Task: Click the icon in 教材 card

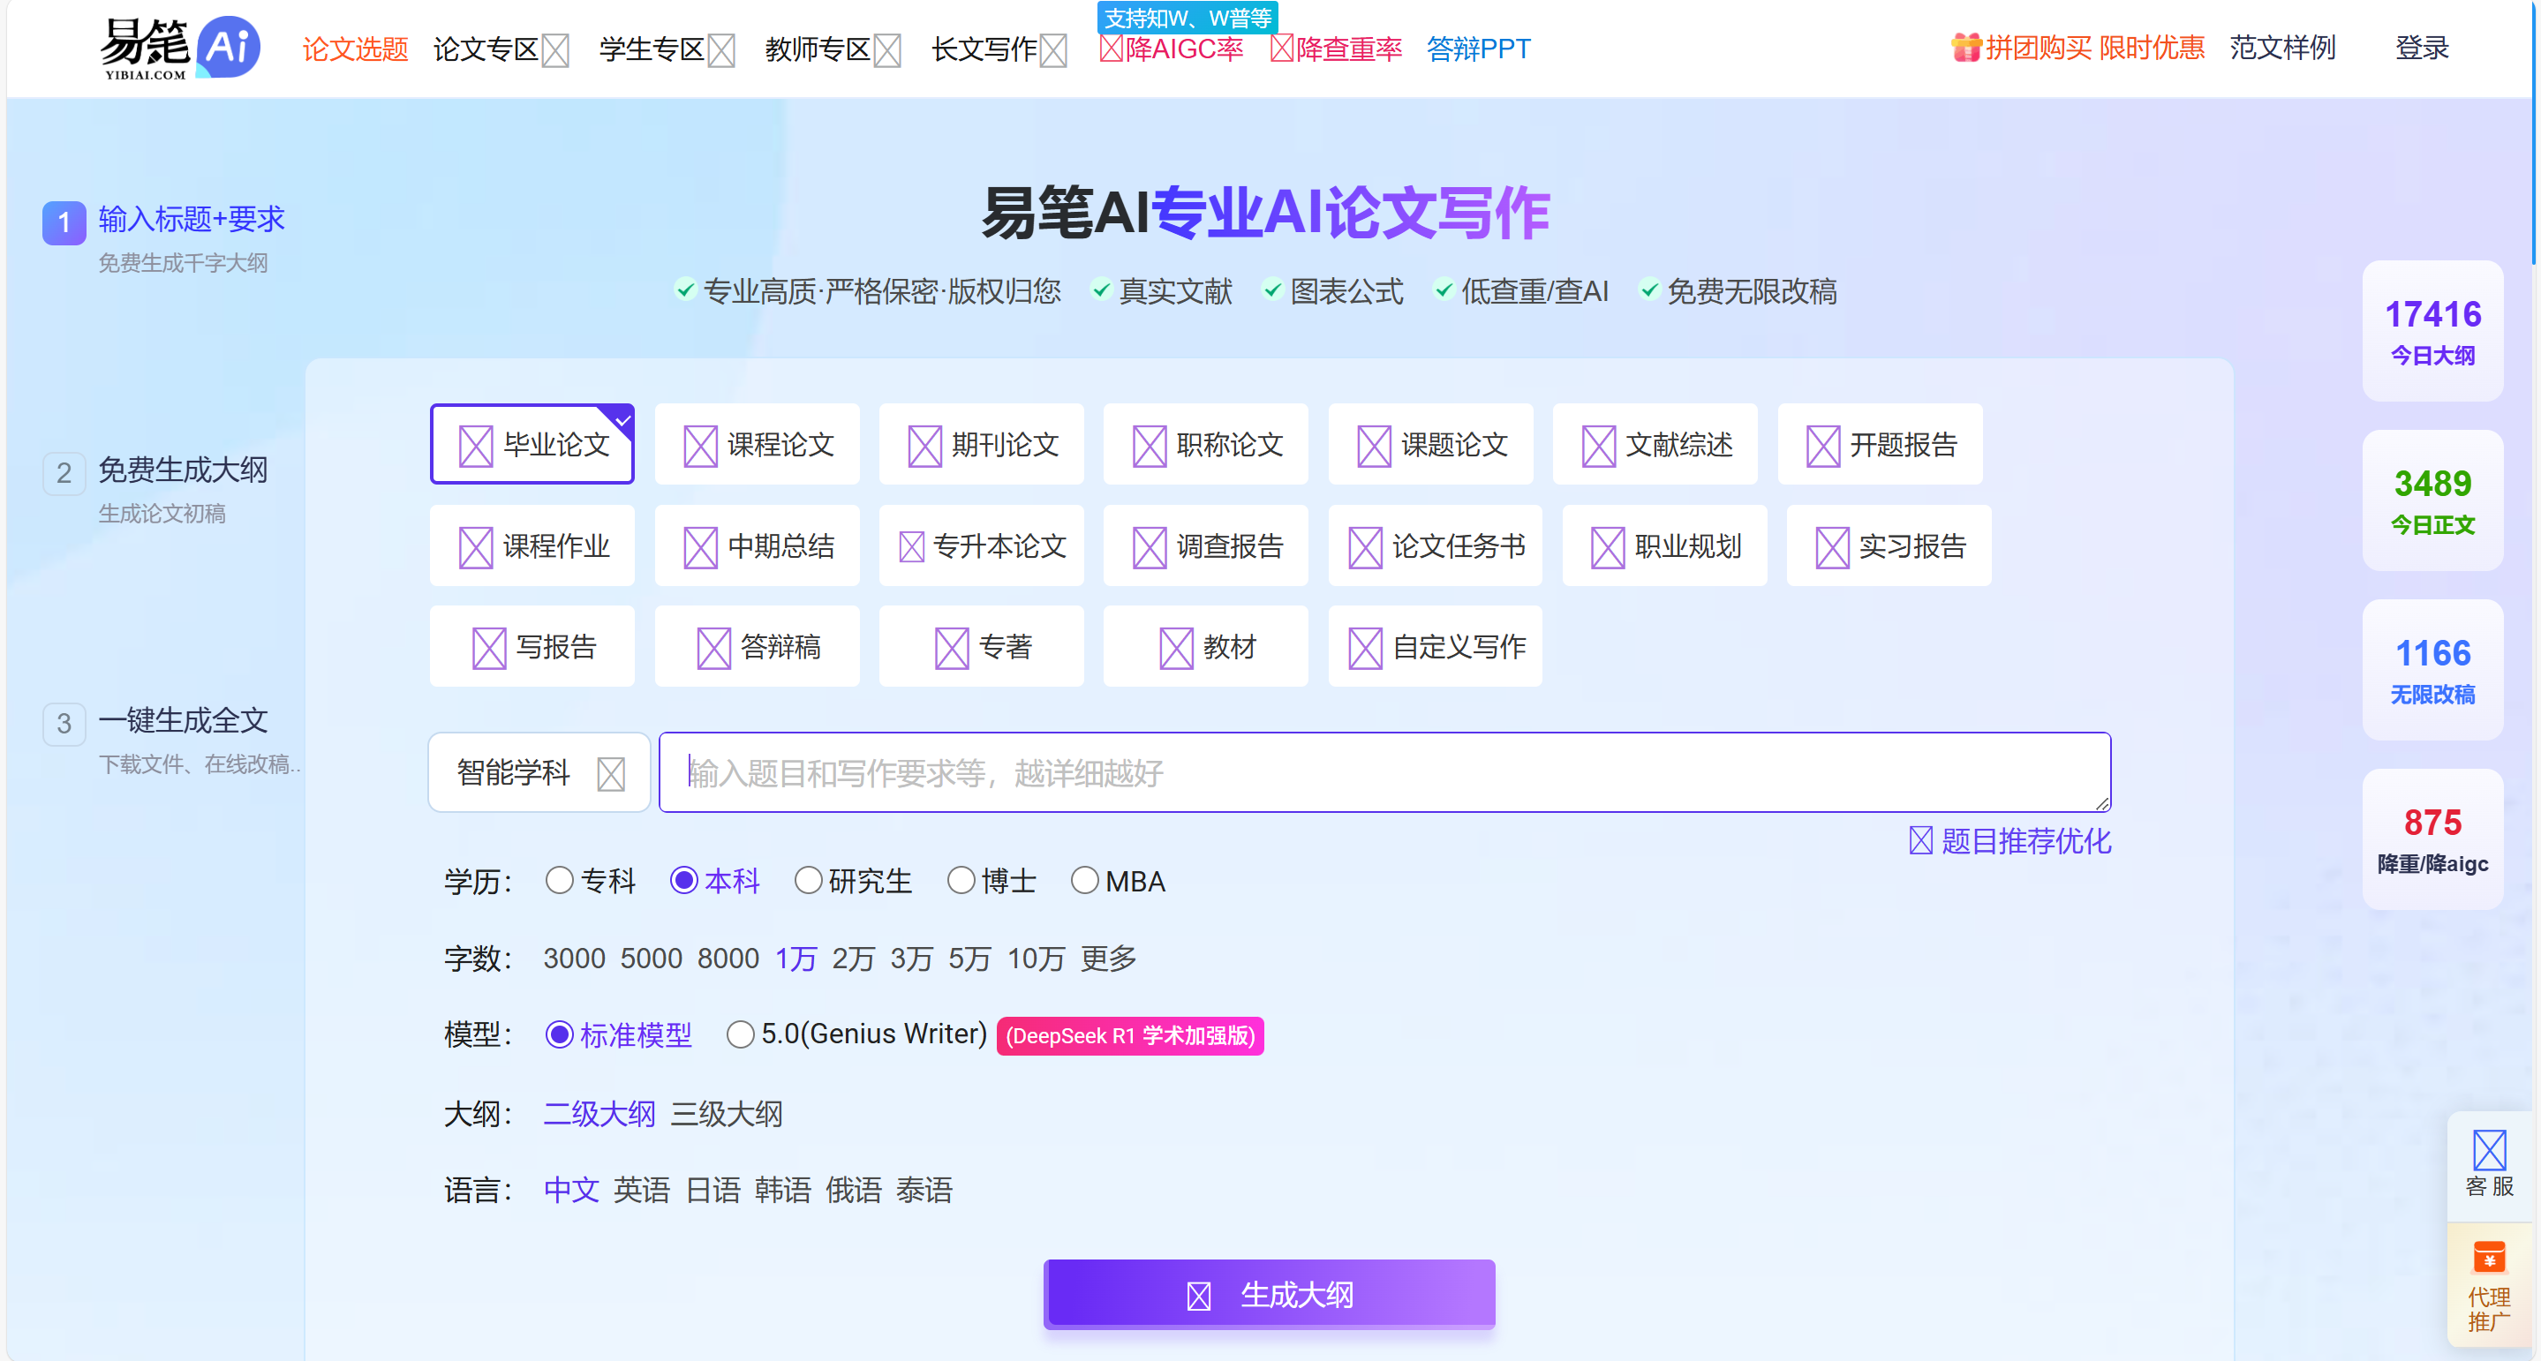Action: 1176,648
